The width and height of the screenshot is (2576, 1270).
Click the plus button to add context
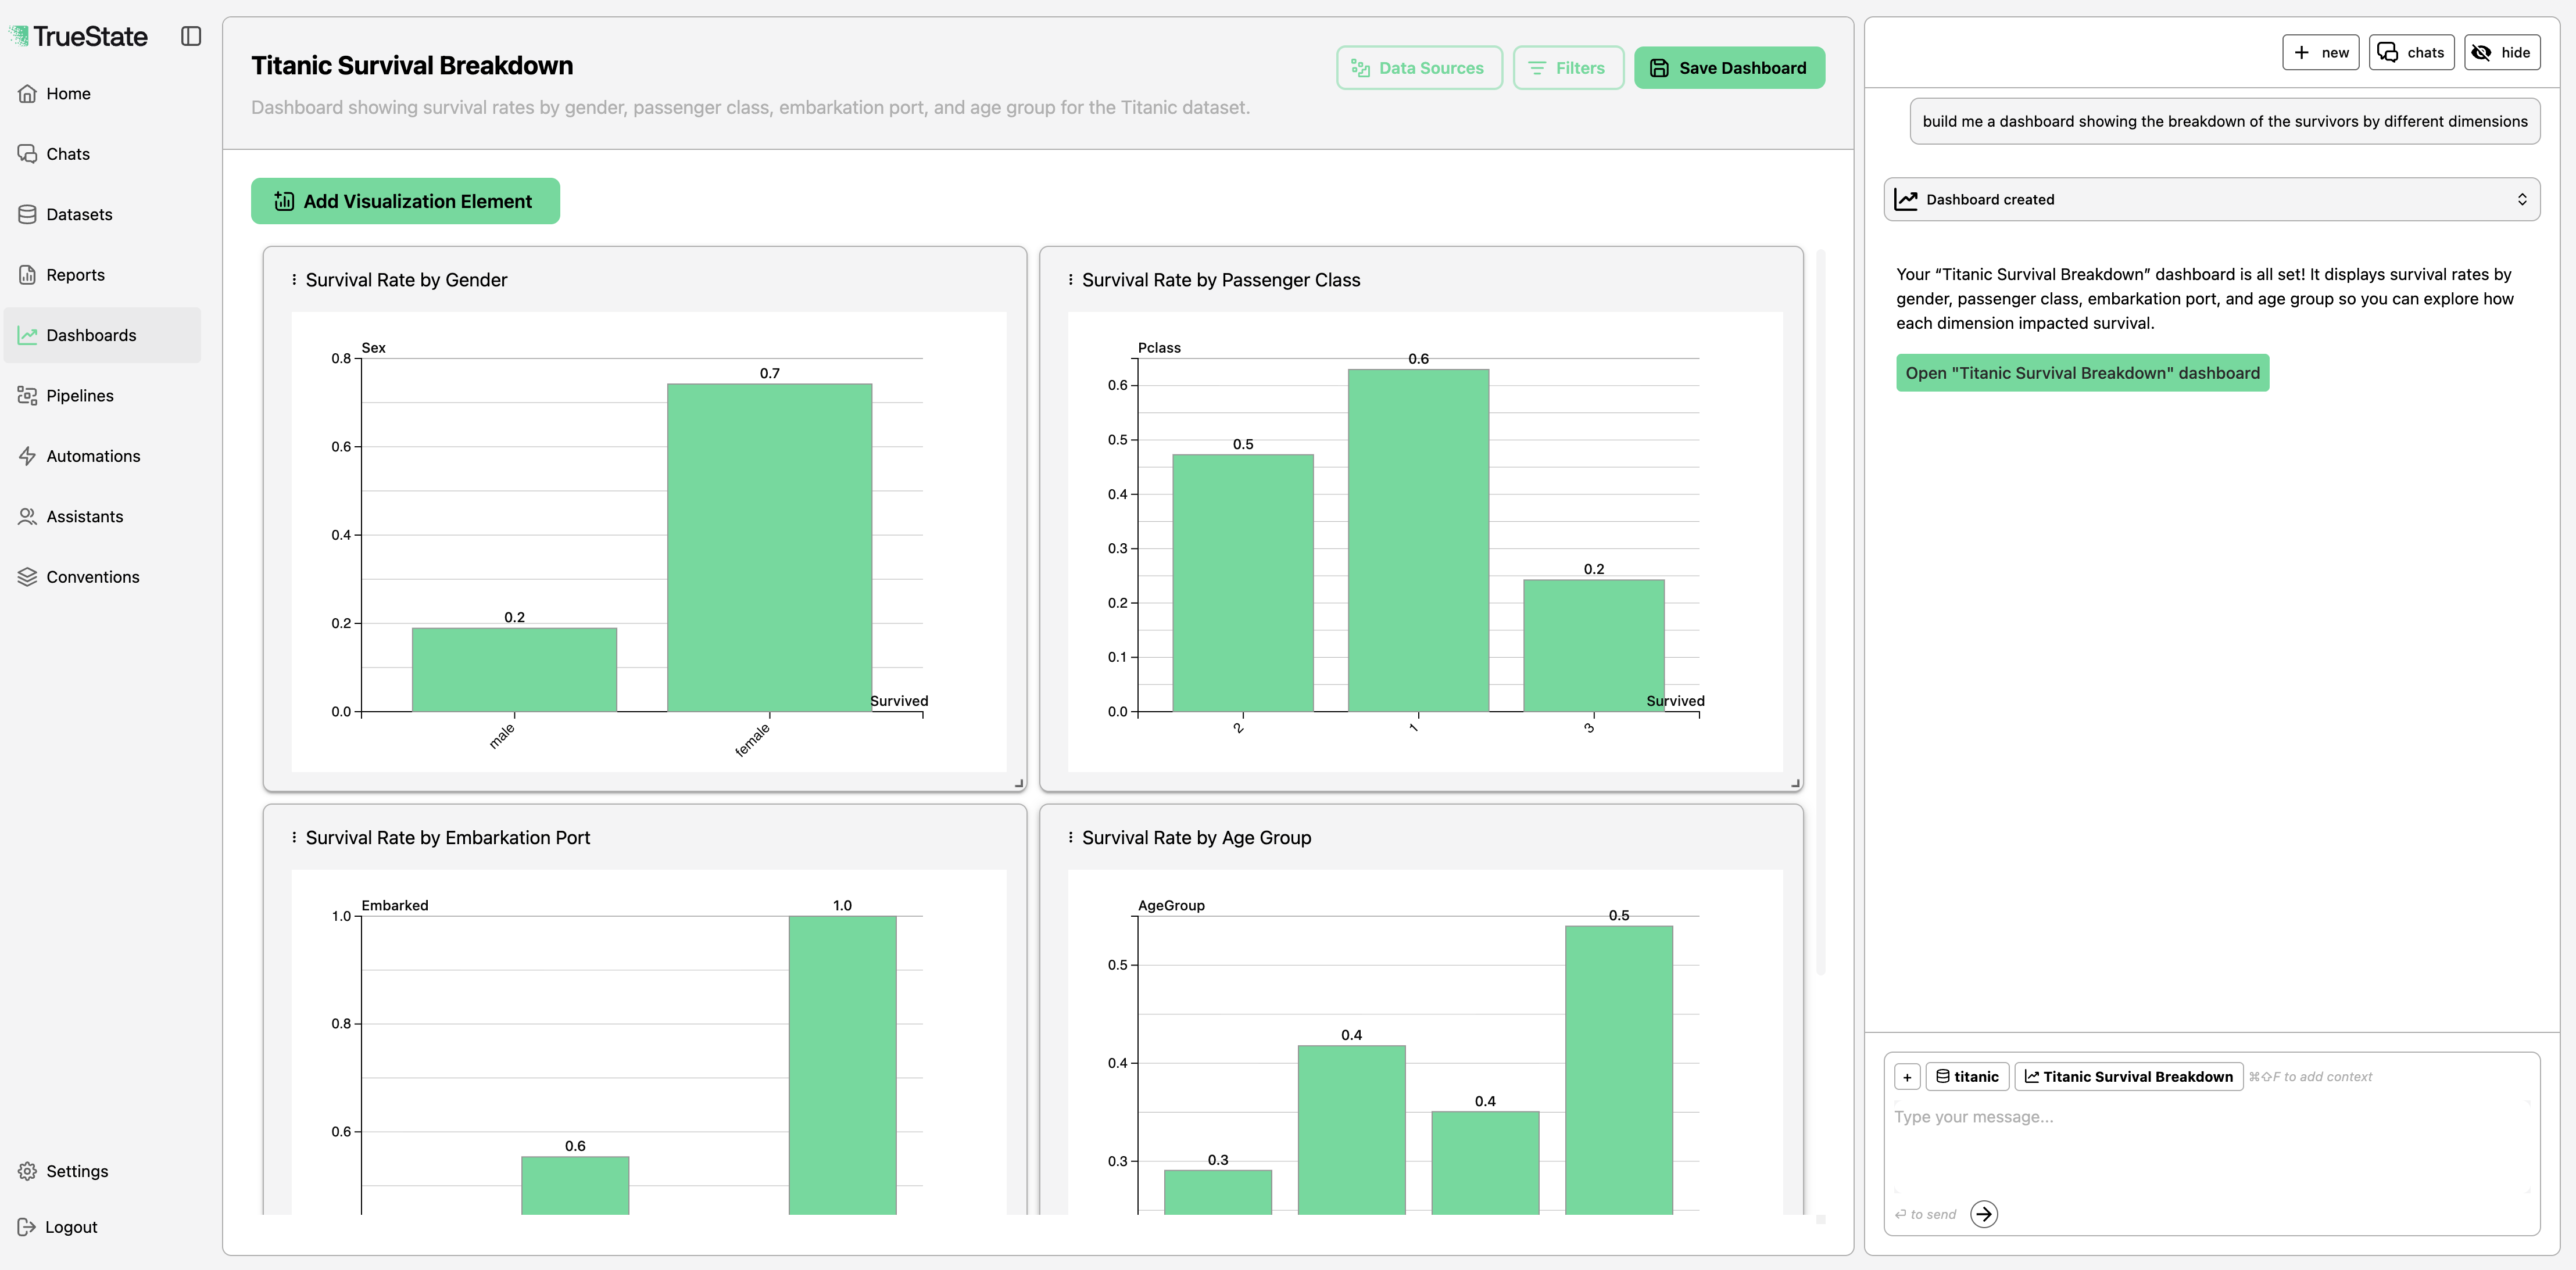tap(1907, 1077)
